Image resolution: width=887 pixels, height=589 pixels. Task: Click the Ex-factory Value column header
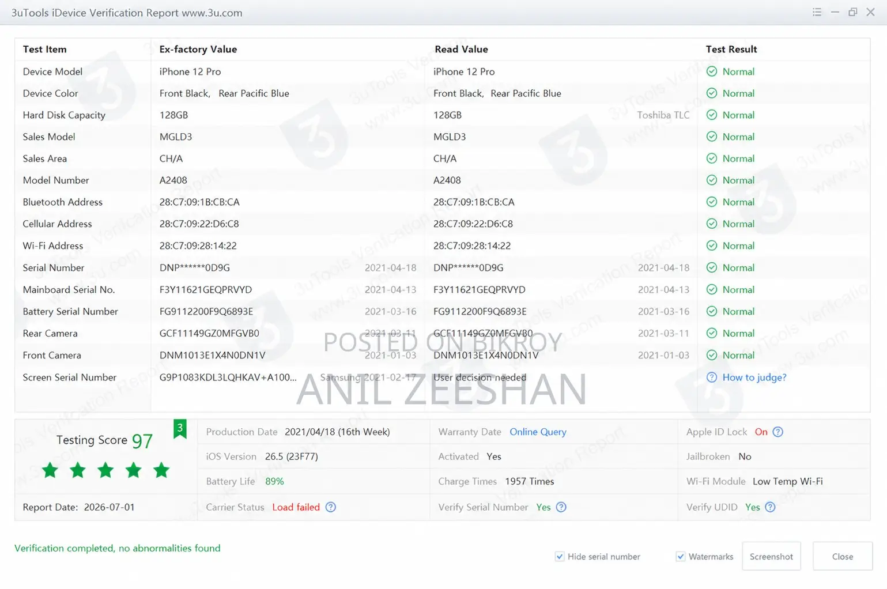click(x=198, y=49)
